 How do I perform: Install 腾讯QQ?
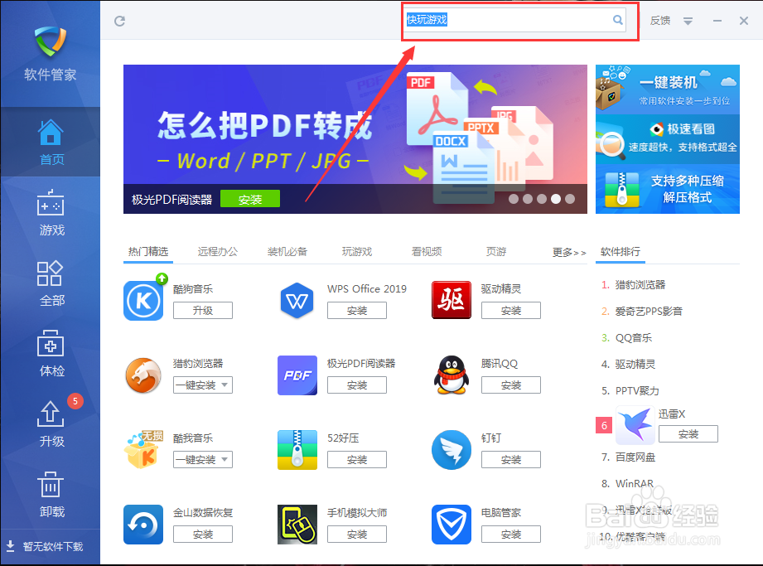click(511, 385)
